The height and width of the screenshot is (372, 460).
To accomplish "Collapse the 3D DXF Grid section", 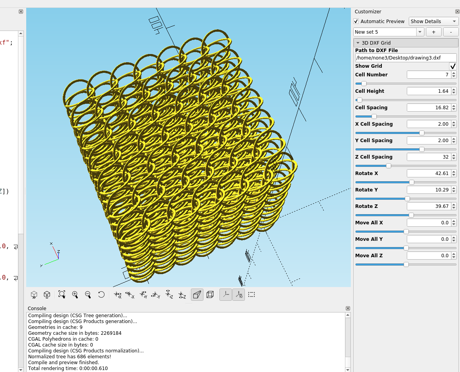I will (x=358, y=42).
